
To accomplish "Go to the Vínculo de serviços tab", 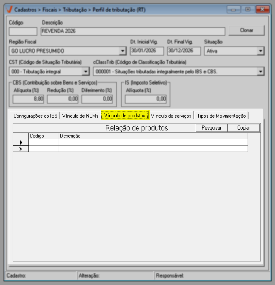I will (171, 116).
